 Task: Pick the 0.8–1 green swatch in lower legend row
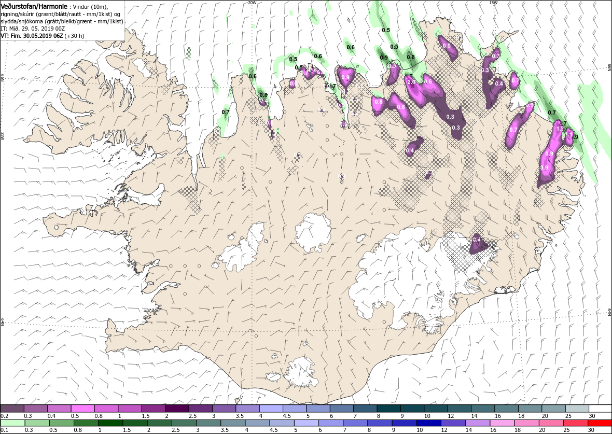[x=87, y=424]
